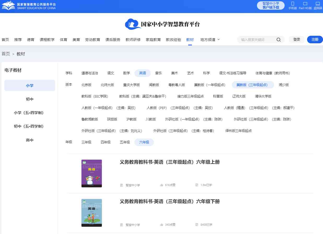Select the 五年级 grade filter
This screenshot has height=234, width=323.
click(125, 142)
